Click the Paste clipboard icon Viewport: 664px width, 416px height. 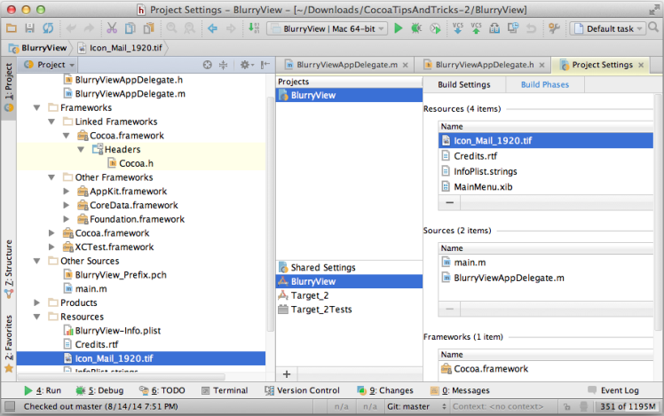tap(148, 28)
